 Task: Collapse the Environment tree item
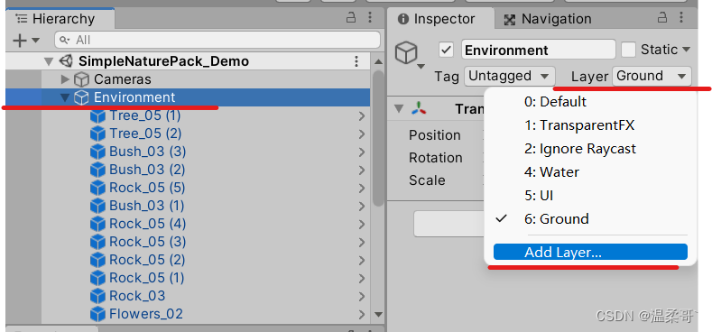pos(65,97)
